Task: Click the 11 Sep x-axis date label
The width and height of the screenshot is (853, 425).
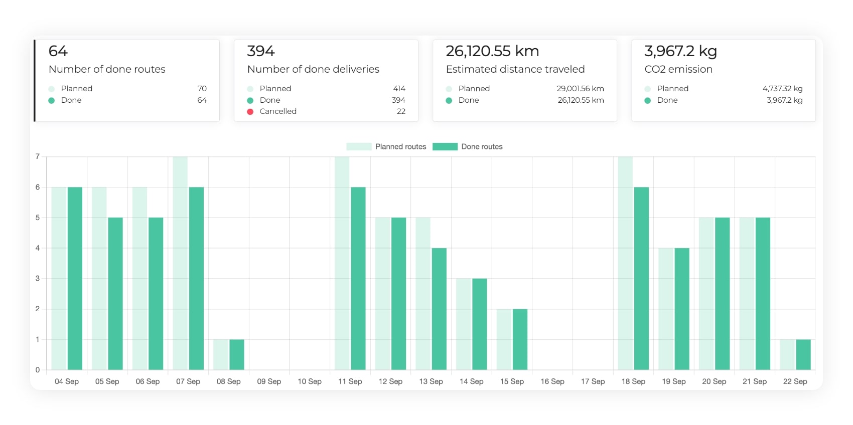Action: coord(350,381)
